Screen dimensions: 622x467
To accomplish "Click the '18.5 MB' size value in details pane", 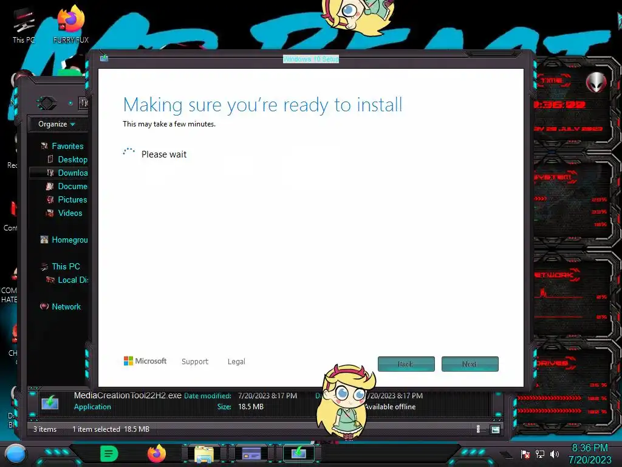I will [251, 407].
